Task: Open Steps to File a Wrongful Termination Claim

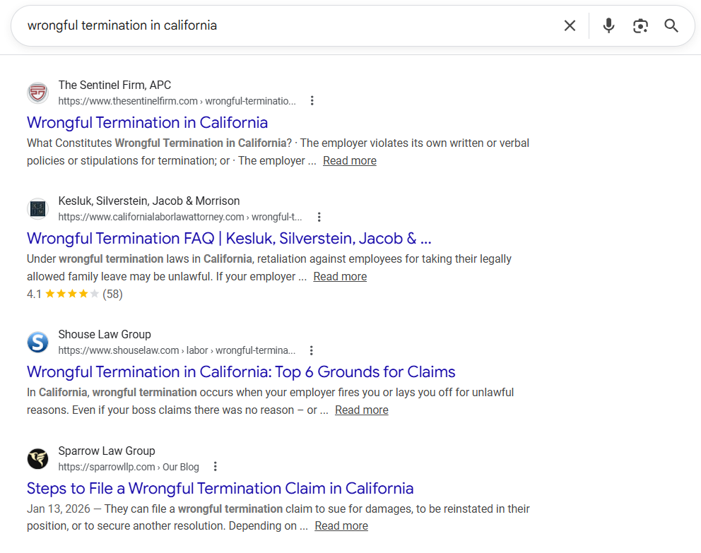Action: pos(220,488)
